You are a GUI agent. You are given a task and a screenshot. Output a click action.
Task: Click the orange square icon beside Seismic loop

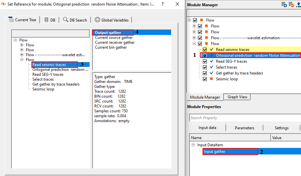[x=211, y=79]
